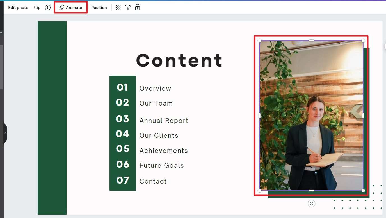The width and height of the screenshot is (386, 218).
Task: Select the Future Goals text
Action: [x=162, y=165]
